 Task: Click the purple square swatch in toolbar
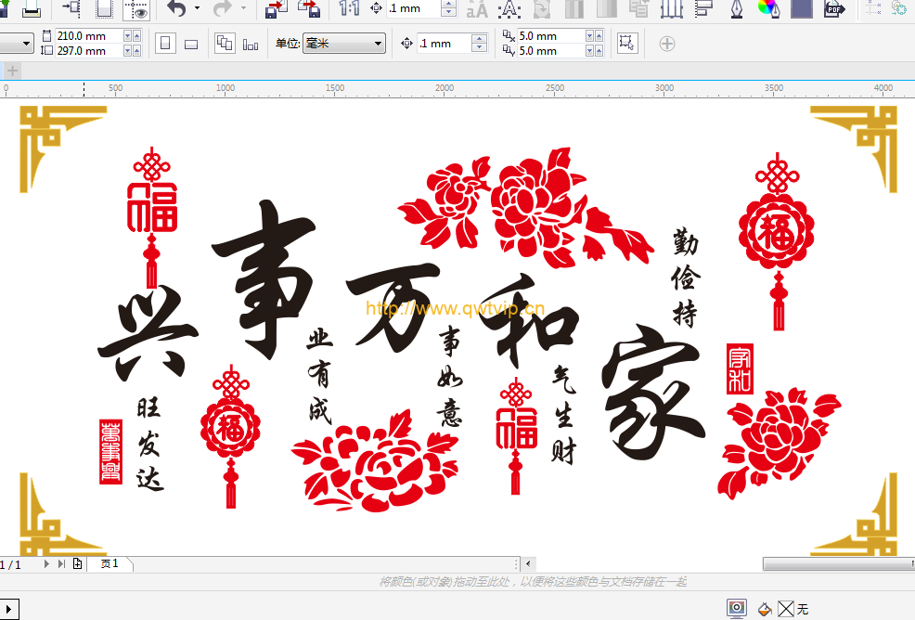click(x=802, y=8)
